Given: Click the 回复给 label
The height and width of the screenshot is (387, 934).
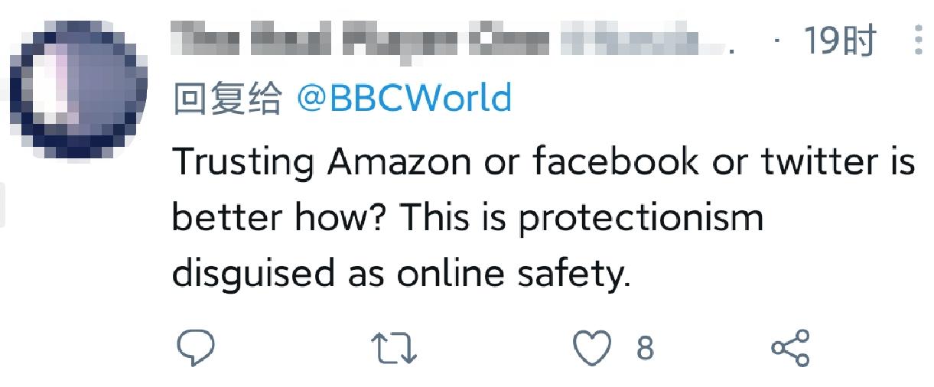Looking at the screenshot, I should pyautogui.click(x=227, y=100).
